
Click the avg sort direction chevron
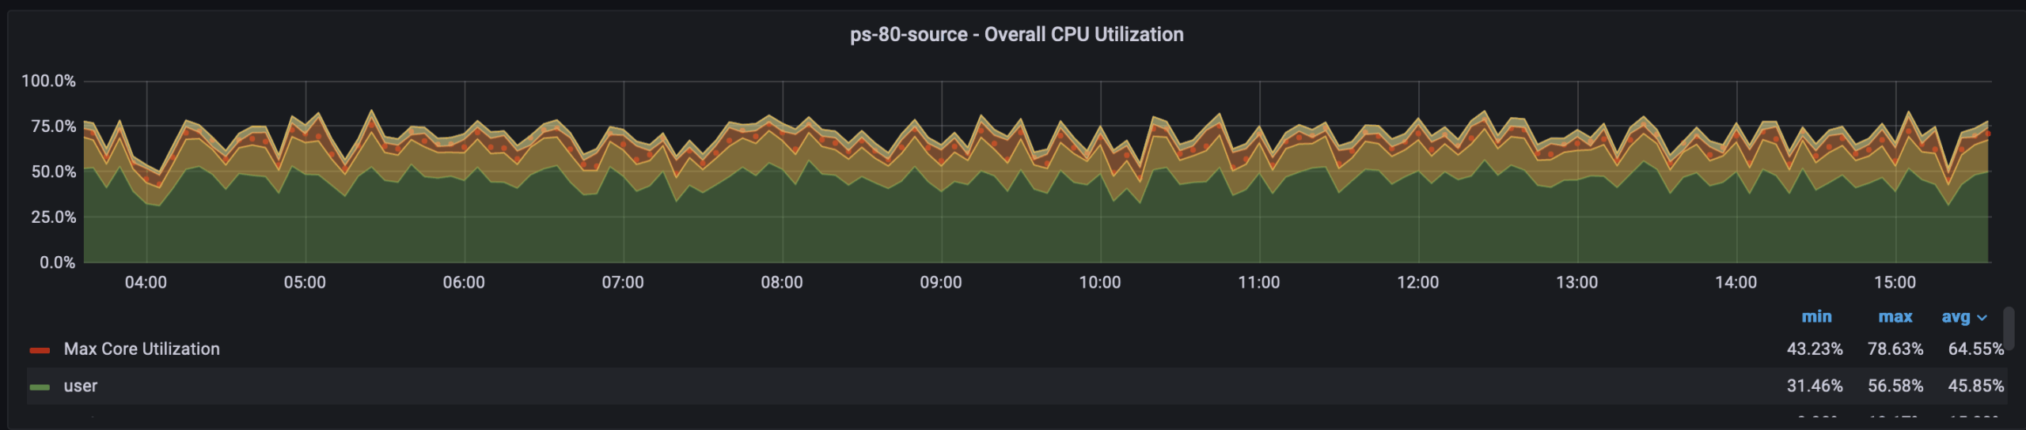coord(1982,318)
